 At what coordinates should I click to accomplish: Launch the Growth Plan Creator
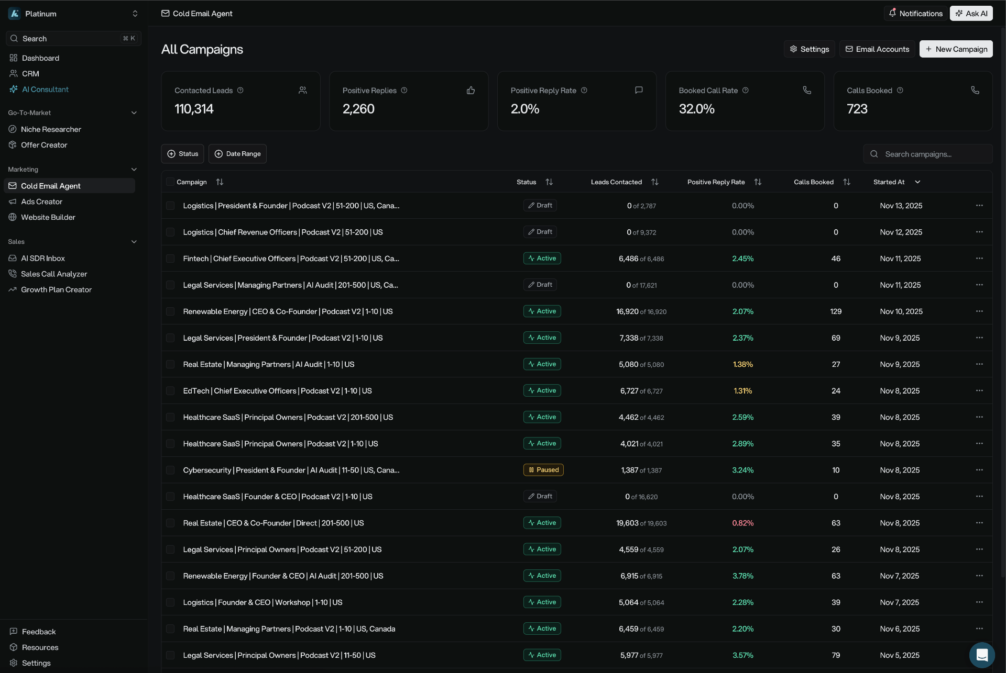point(57,289)
